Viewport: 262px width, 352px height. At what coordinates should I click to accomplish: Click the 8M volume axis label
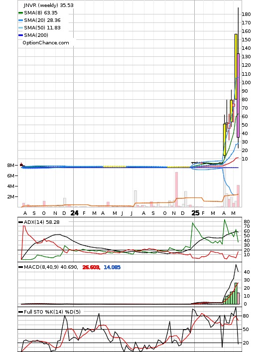tap(10, 165)
